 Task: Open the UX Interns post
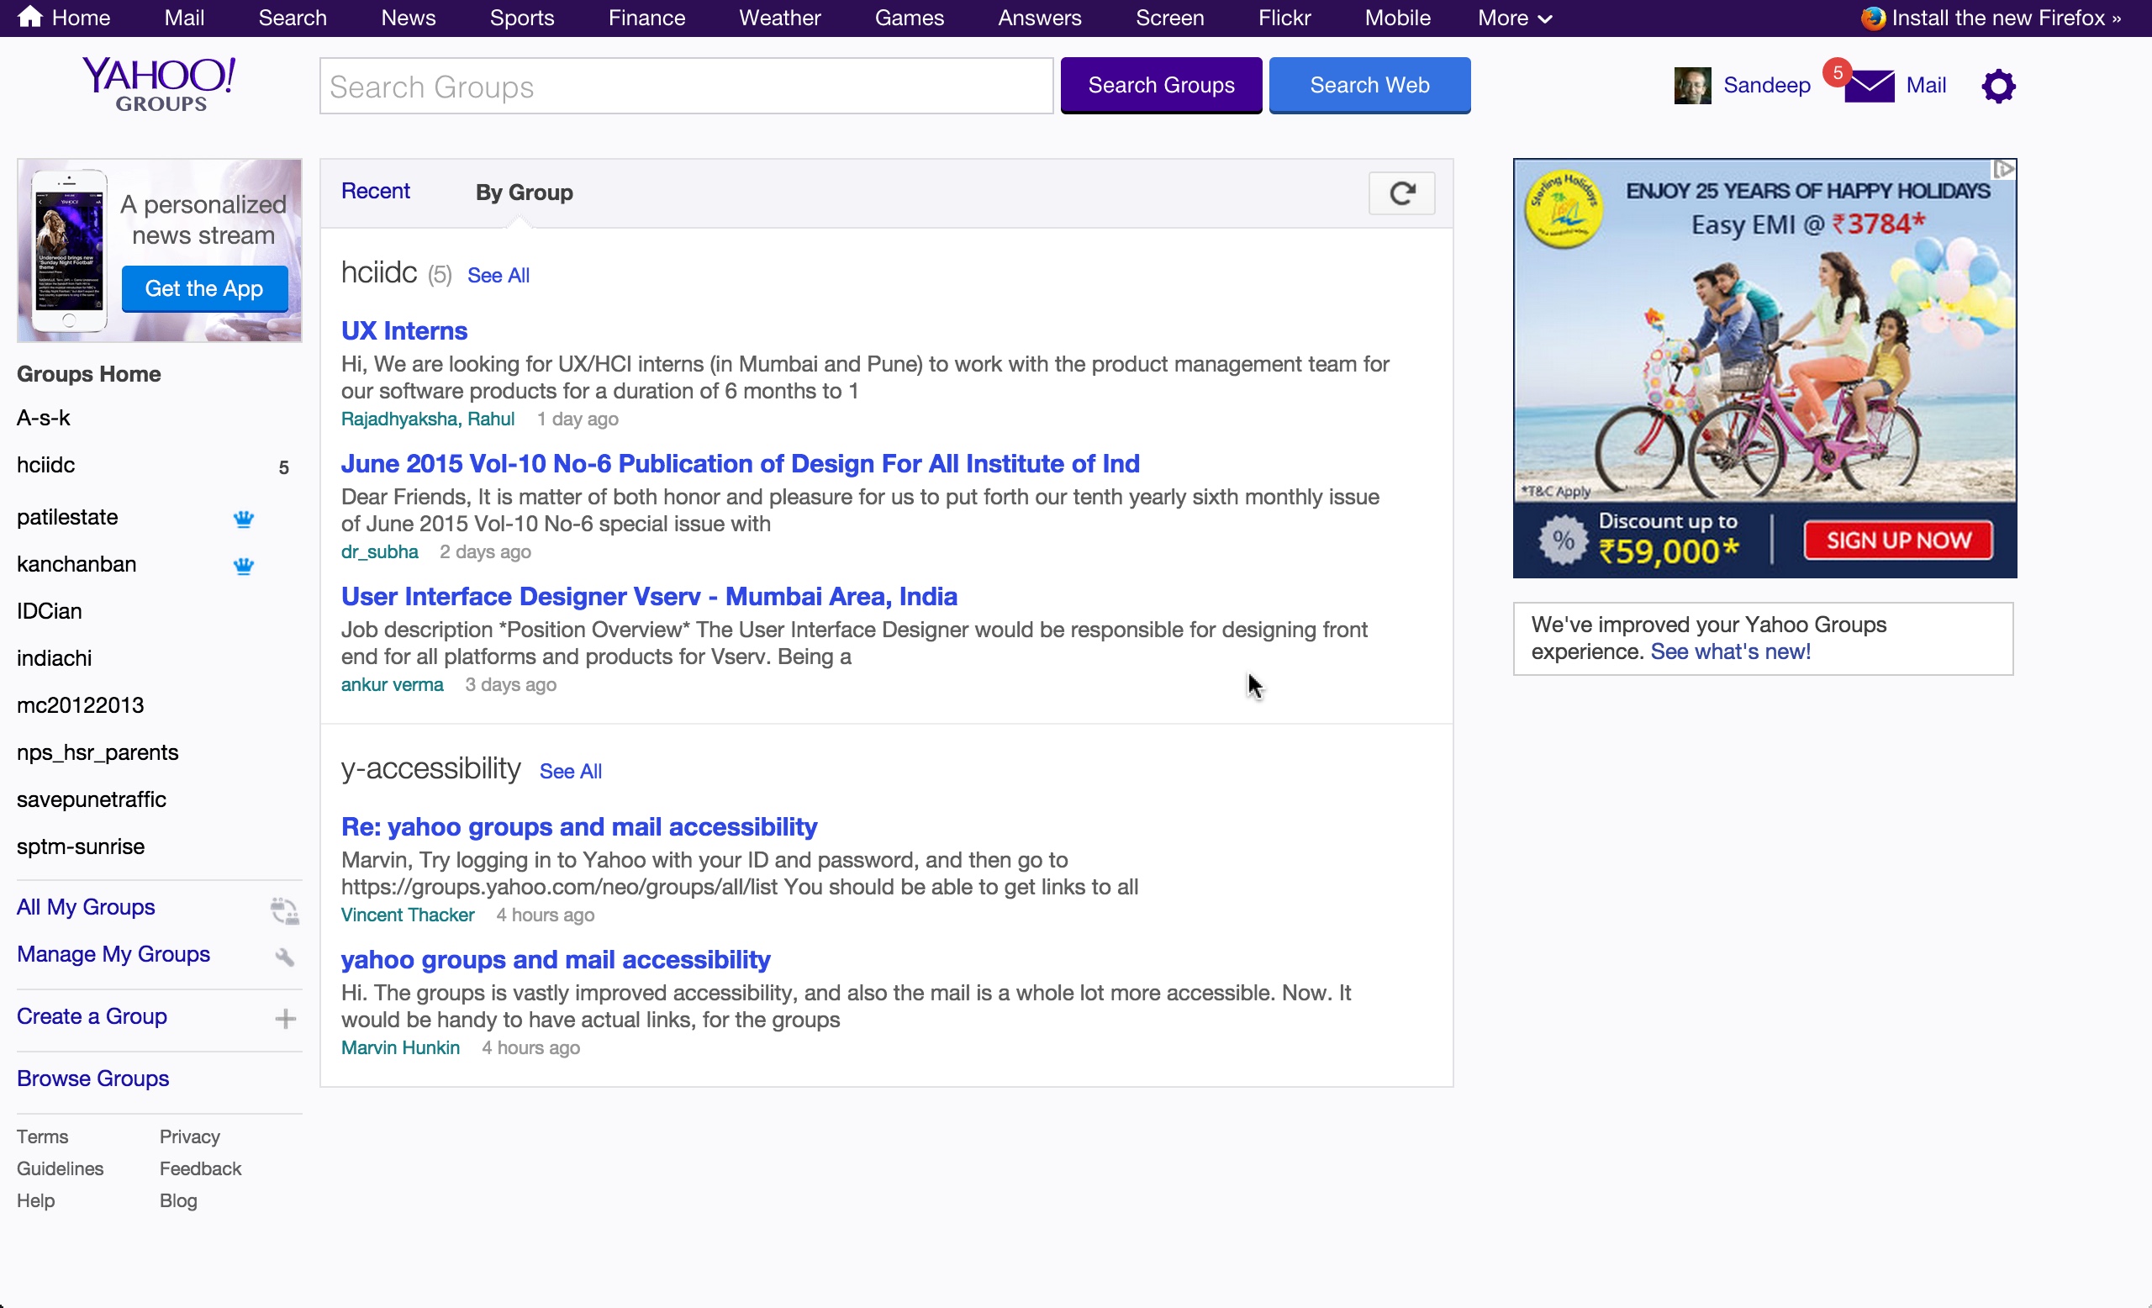tap(404, 330)
